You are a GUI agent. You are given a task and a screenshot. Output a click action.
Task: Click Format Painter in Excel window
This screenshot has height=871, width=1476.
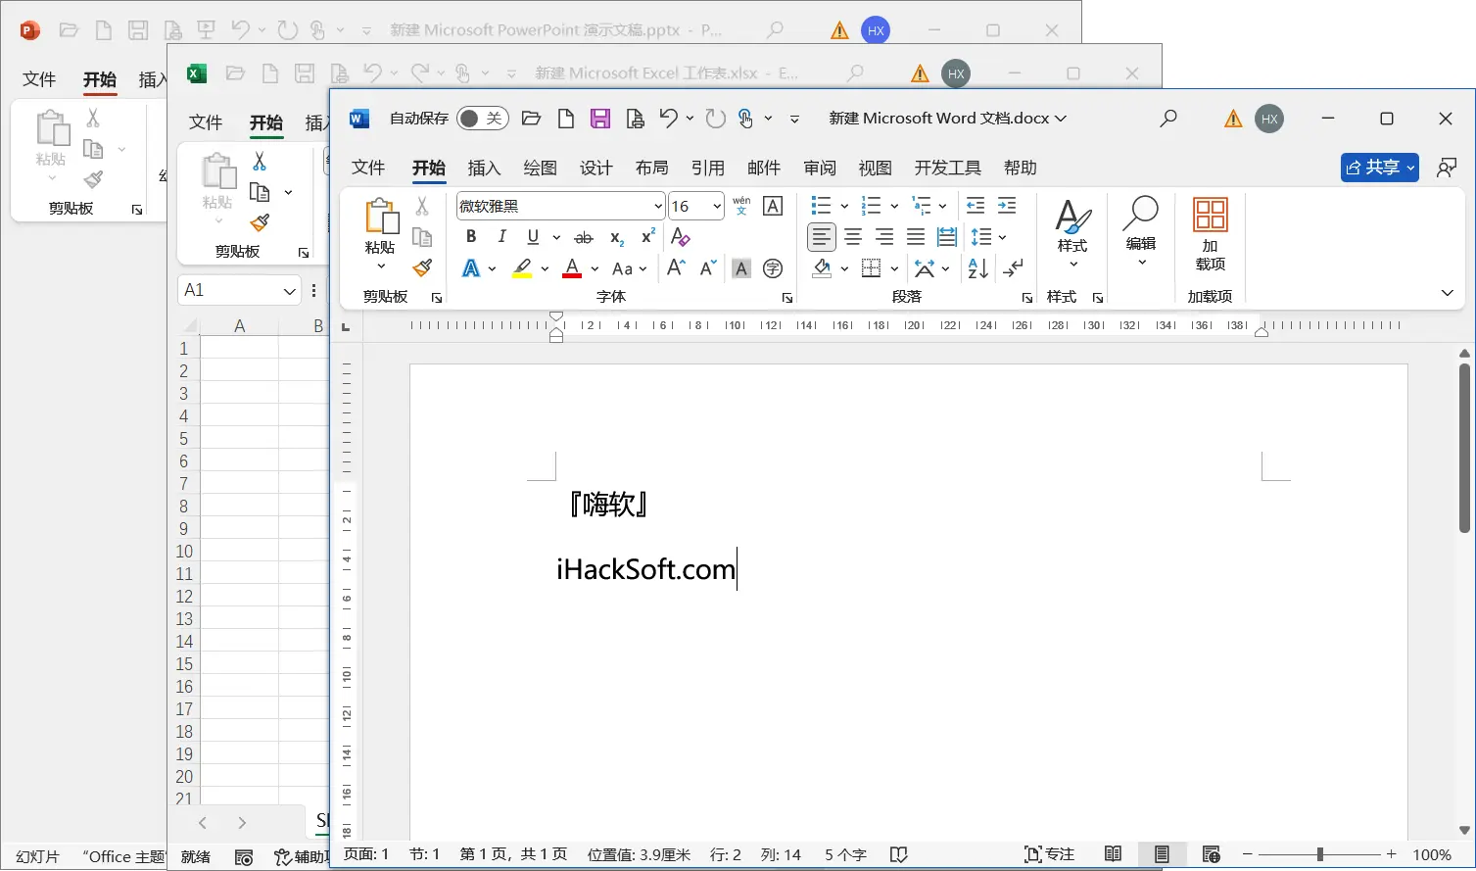260,223
